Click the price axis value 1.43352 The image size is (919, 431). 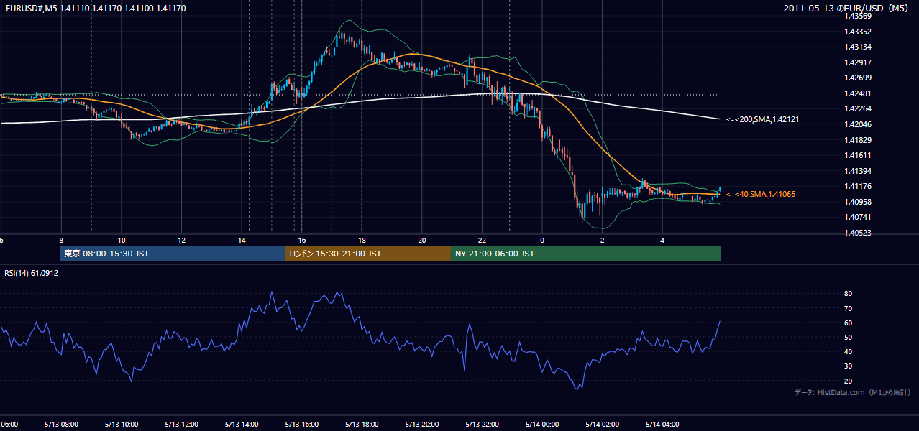click(x=858, y=32)
